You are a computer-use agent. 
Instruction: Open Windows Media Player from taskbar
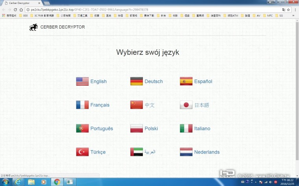(x=44, y=182)
